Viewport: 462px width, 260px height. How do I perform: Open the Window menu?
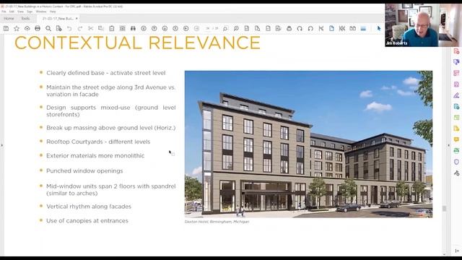(x=41, y=12)
